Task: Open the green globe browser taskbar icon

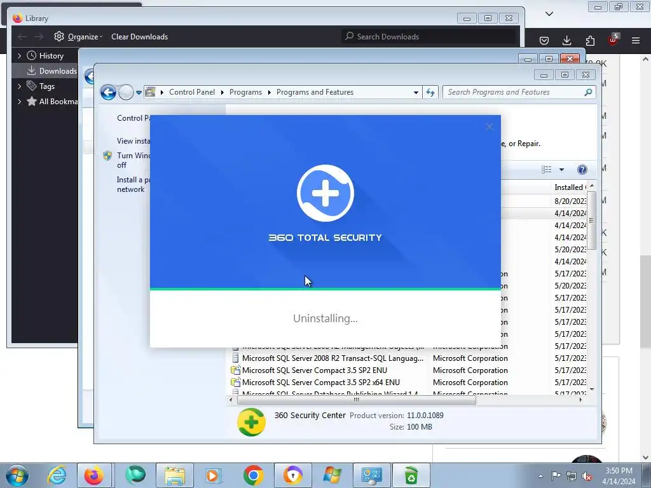Action: pyautogui.click(x=135, y=475)
